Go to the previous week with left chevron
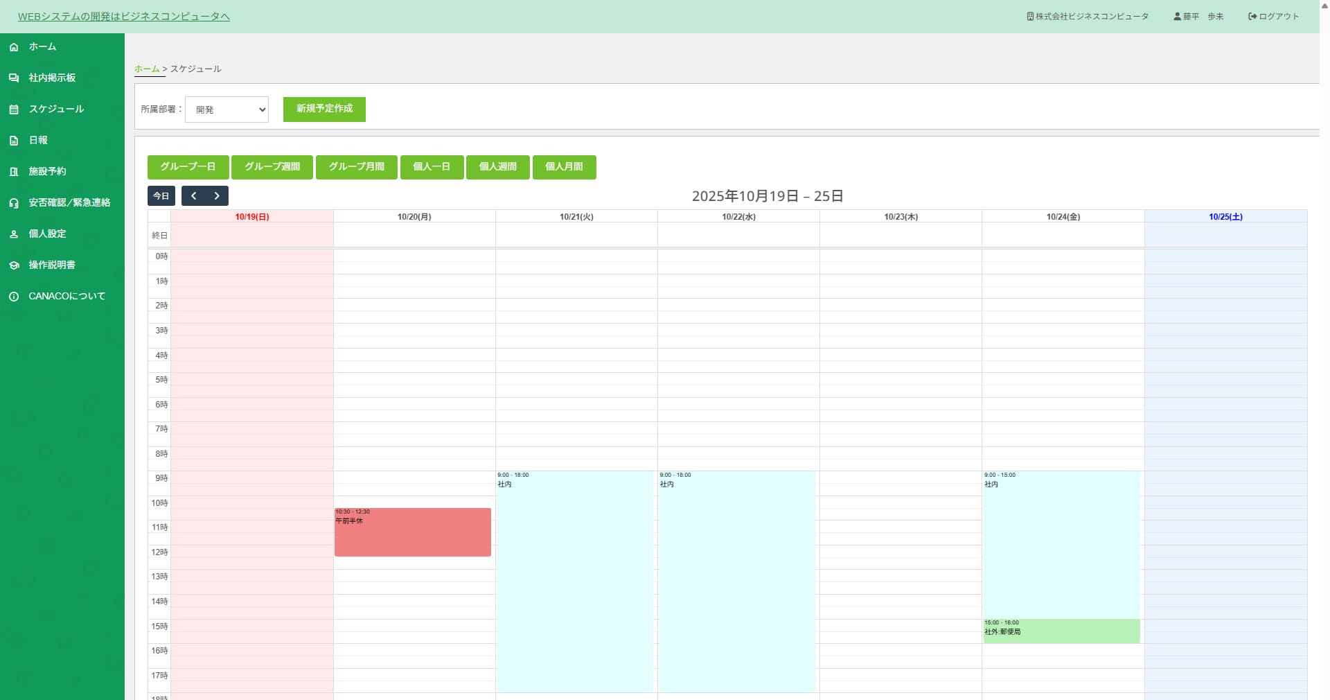 tap(194, 196)
